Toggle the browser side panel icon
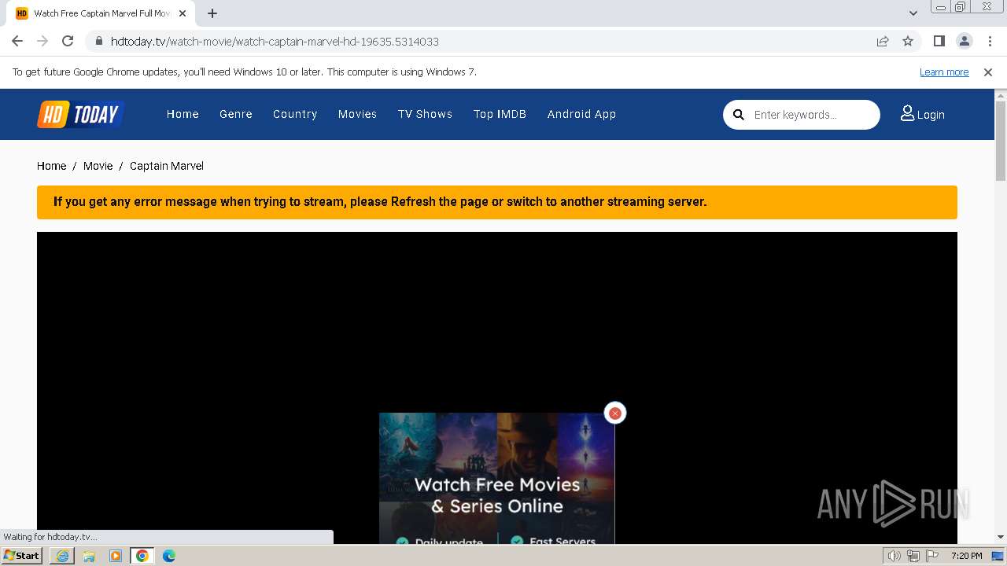This screenshot has height=566, width=1007. click(939, 41)
